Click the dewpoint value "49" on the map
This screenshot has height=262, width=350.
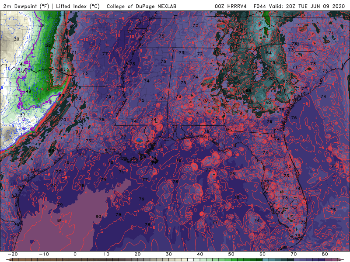pos(28,91)
